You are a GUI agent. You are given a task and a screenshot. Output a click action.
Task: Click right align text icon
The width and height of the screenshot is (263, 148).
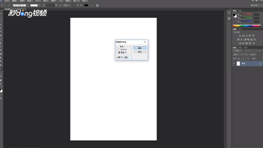pos(81,5)
